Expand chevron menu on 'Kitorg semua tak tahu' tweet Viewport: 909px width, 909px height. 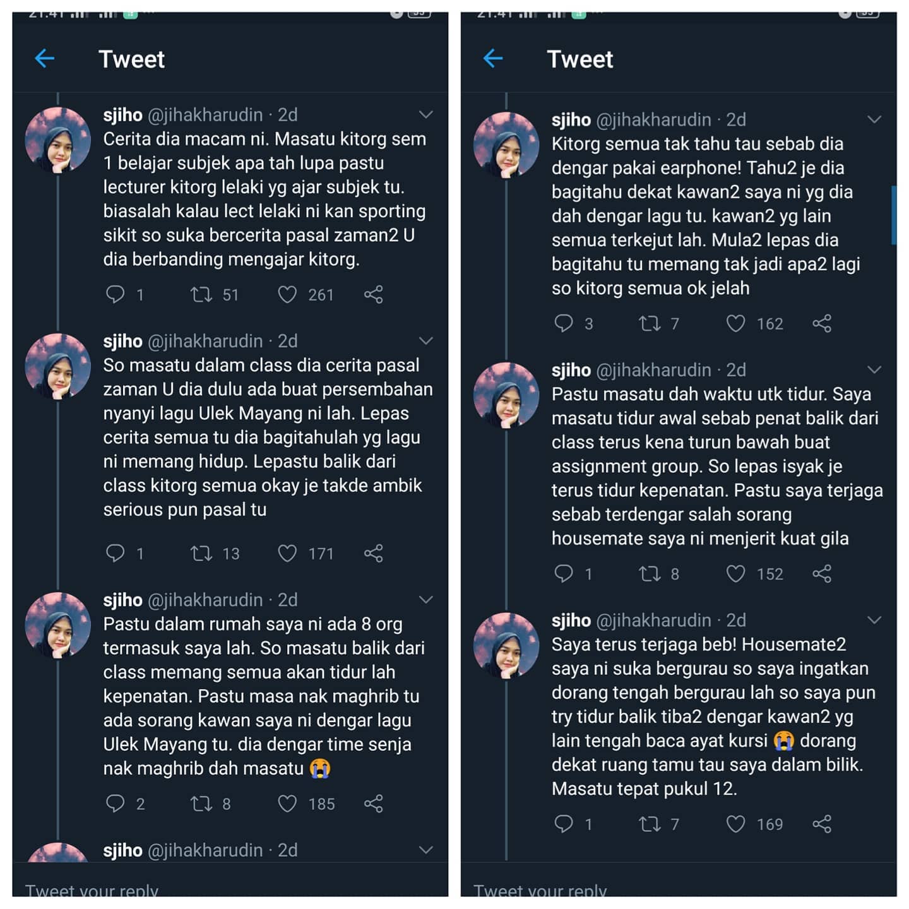click(x=874, y=119)
